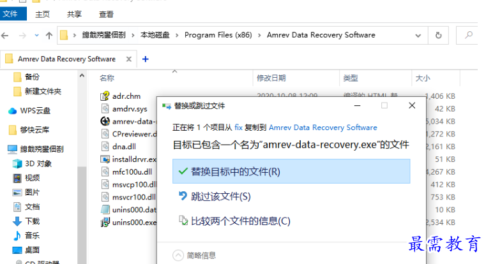The height and width of the screenshot is (264, 486).
Task: Expand the chevron after Program Files (x86)
Action: [x=259, y=35]
